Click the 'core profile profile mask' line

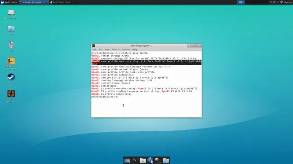click(123, 72)
